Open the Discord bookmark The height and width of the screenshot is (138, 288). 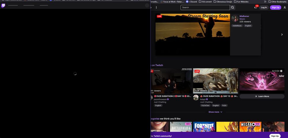point(192,2)
